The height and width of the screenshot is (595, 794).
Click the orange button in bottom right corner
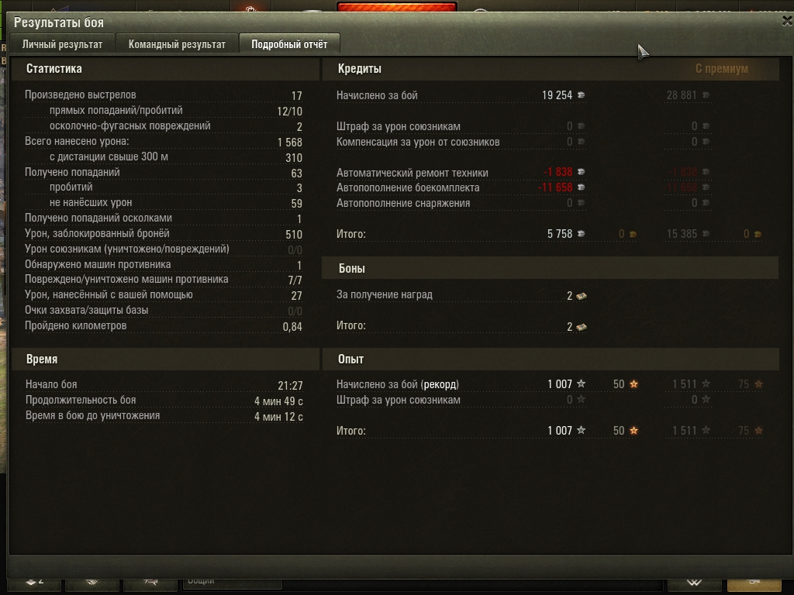pyautogui.click(x=754, y=583)
